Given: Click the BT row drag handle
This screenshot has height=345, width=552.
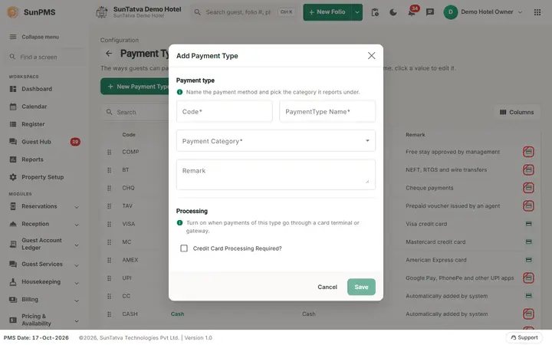Looking at the screenshot, I should [x=109, y=170].
